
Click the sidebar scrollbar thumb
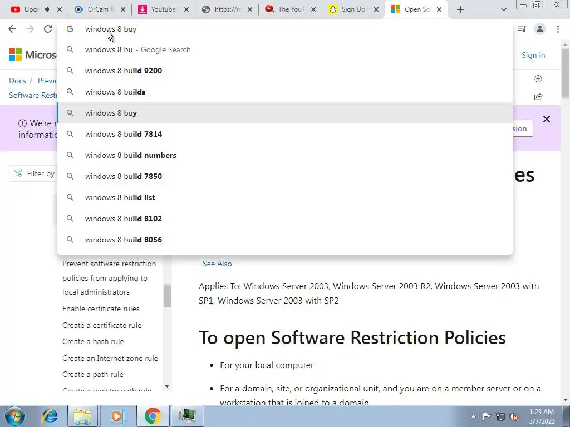tap(167, 296)
